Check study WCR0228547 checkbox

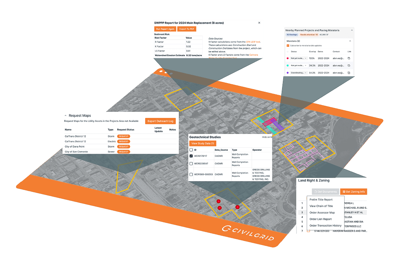tap(191, 164)
